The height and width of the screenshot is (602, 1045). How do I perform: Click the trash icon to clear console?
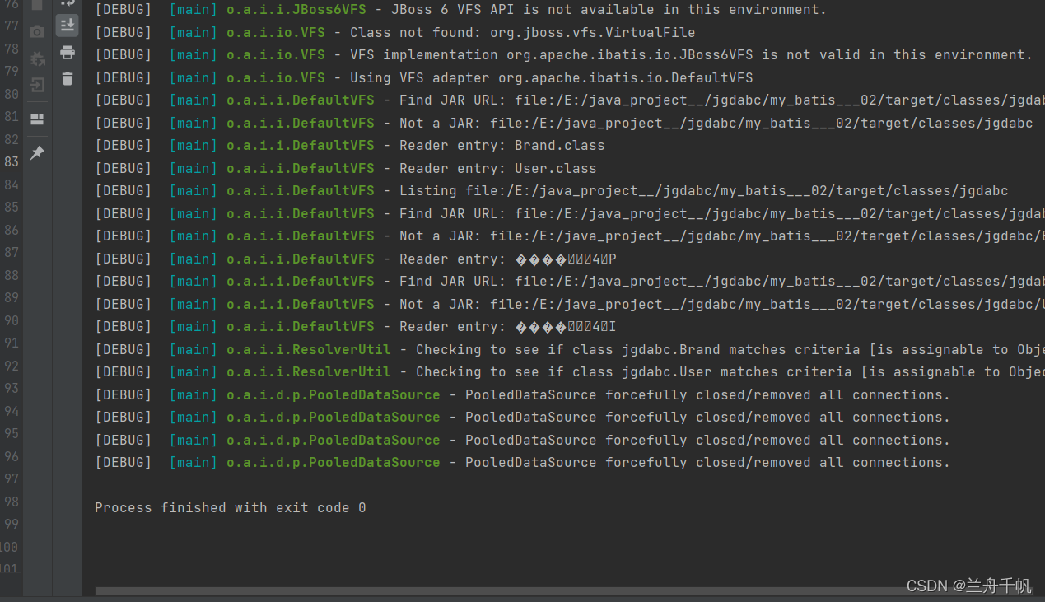68,79
